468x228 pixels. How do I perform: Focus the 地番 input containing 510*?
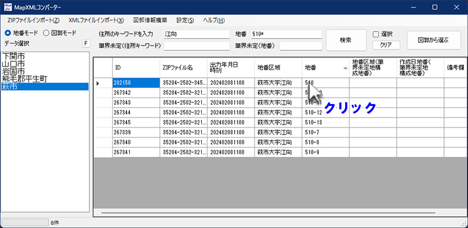pyautogui.click(x=286, y=34)
